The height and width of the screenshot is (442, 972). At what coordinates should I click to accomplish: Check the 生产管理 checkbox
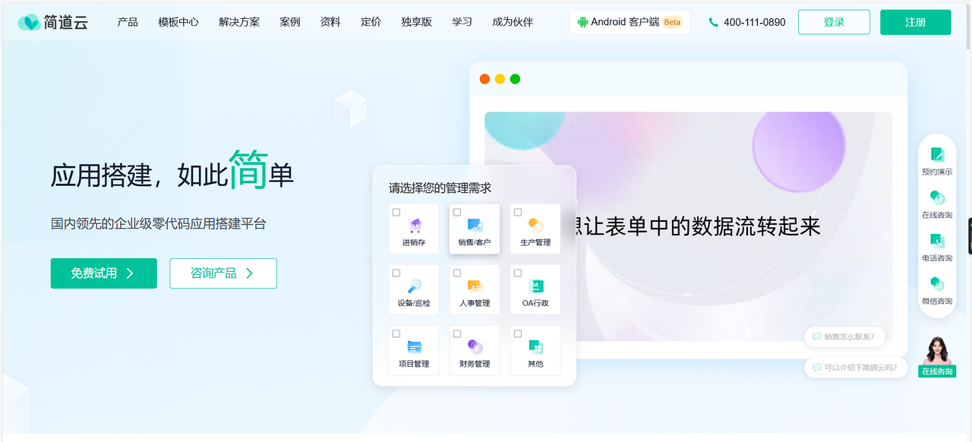click(518, 212)
